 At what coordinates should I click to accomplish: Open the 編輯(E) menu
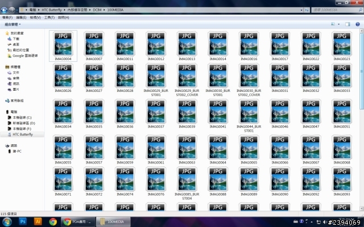[x=21, y=18]
